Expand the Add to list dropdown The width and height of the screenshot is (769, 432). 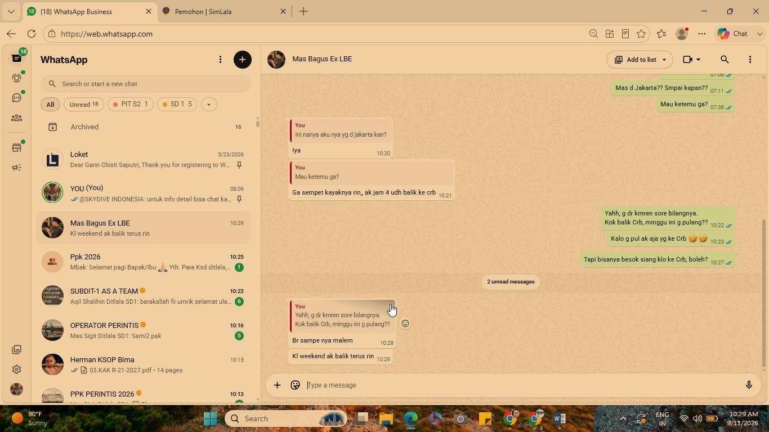(x=640, y=60)
